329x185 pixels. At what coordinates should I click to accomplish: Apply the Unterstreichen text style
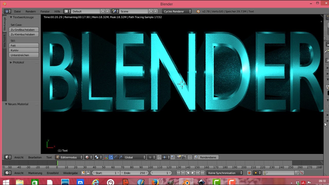pos(24,55)
